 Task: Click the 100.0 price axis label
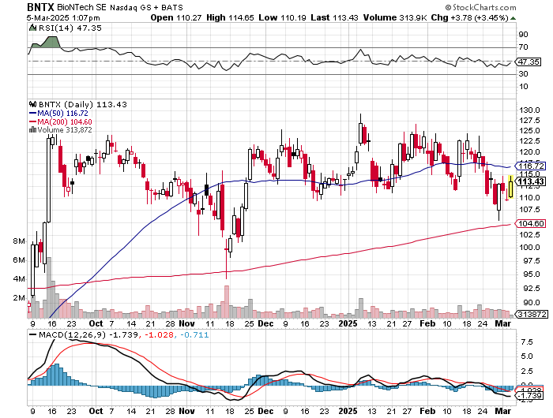pos(529,247)
